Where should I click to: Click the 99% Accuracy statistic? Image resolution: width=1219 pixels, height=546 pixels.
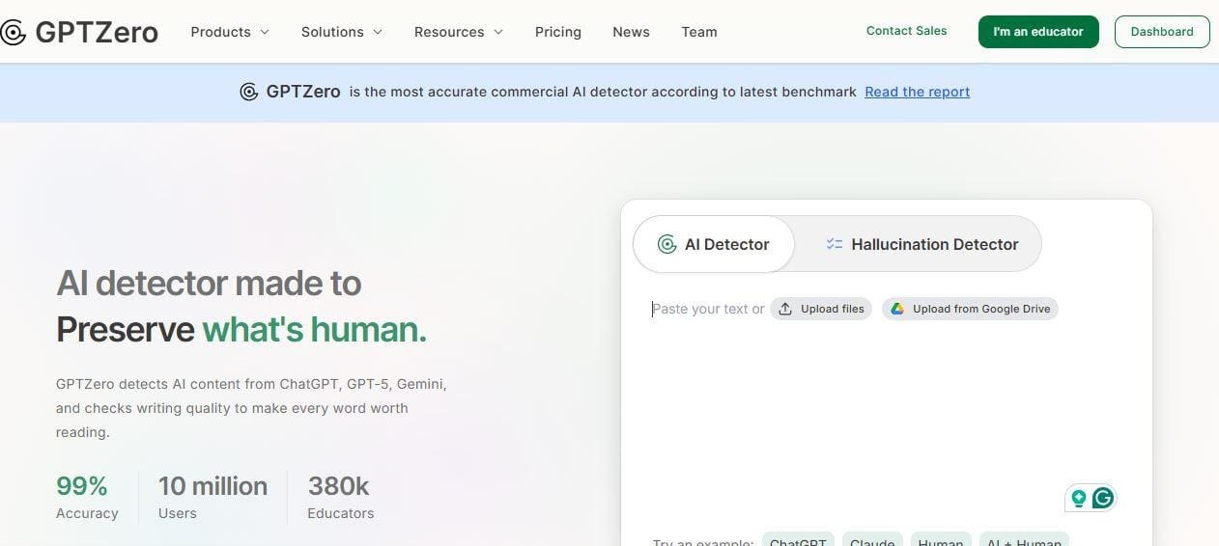tap(87, 498)
